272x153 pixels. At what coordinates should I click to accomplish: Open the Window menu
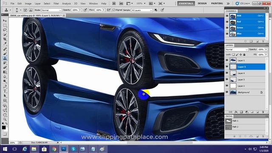point(93,3)
